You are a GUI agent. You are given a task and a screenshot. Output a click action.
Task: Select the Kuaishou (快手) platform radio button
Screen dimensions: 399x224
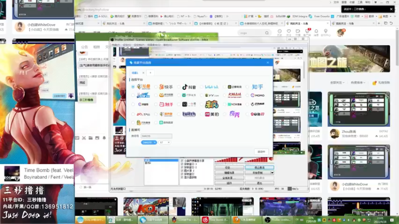[x=156, y=87]
